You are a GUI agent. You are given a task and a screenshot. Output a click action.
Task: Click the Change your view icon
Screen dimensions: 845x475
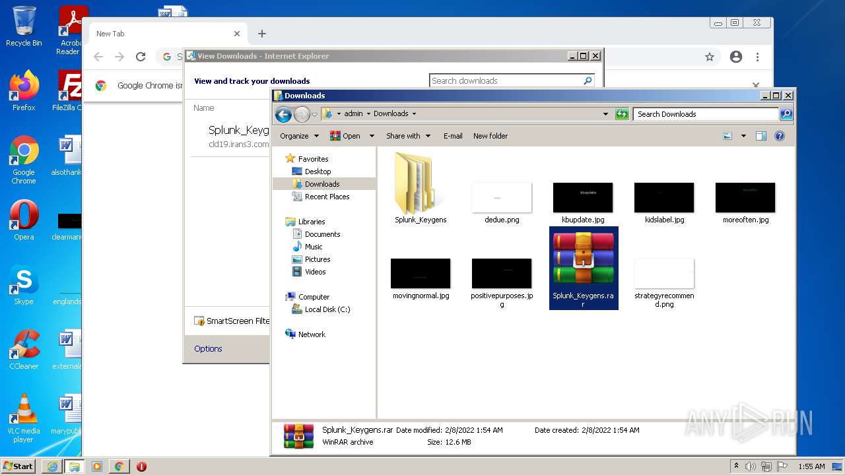[x=727, y=136]
